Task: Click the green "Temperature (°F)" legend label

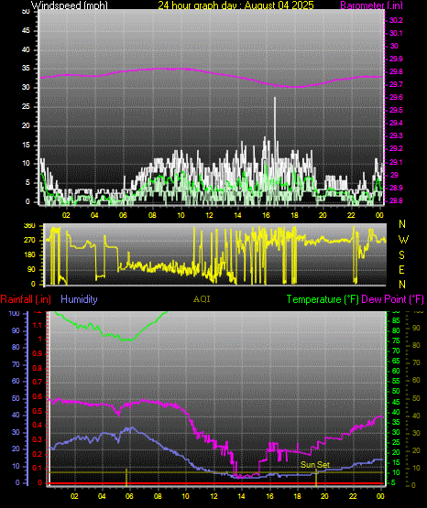Action: [323, 299]
